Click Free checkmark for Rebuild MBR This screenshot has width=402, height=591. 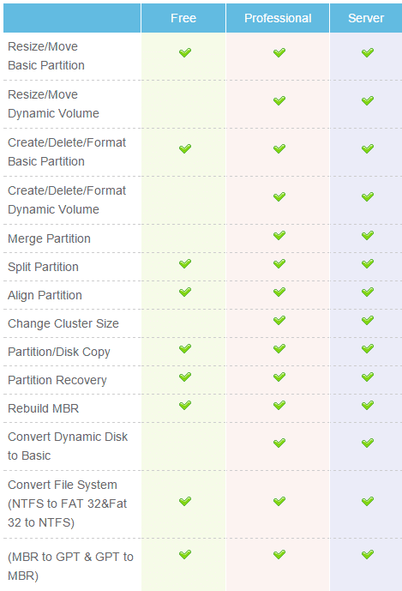(x=185, y=405)
